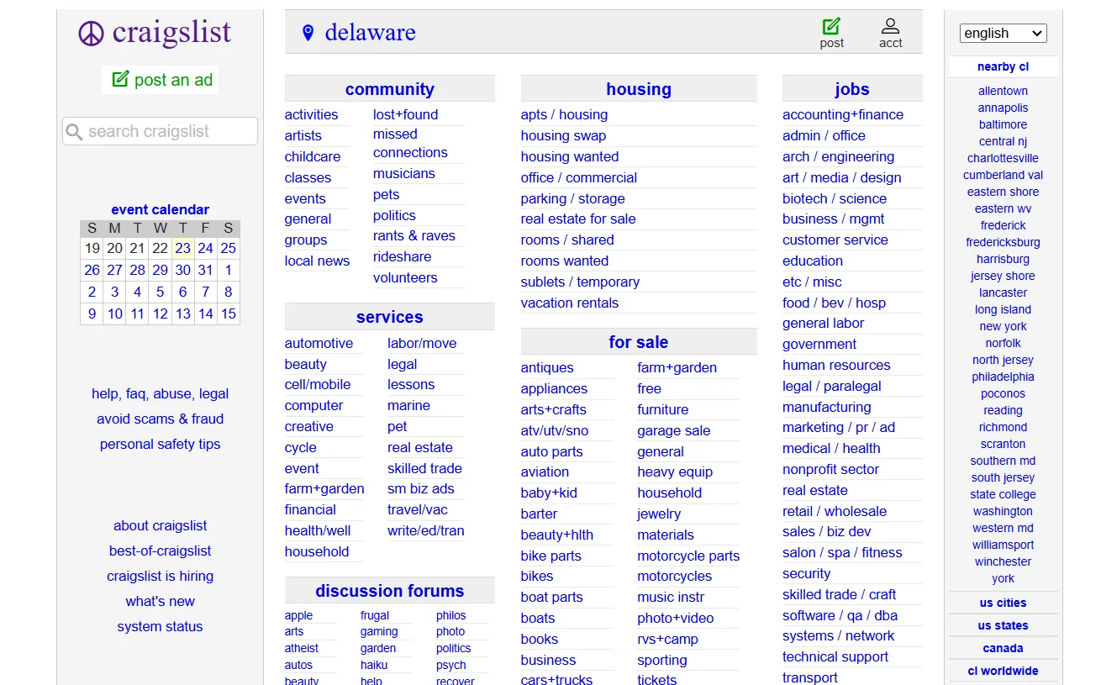The width and height of the screenshot is (1101, 685).
Task: Open the english language dropdown
Action: pos(1003,33)
